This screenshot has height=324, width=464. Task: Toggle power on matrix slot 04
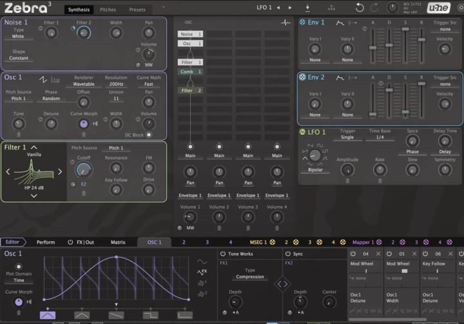click(353, 254)
